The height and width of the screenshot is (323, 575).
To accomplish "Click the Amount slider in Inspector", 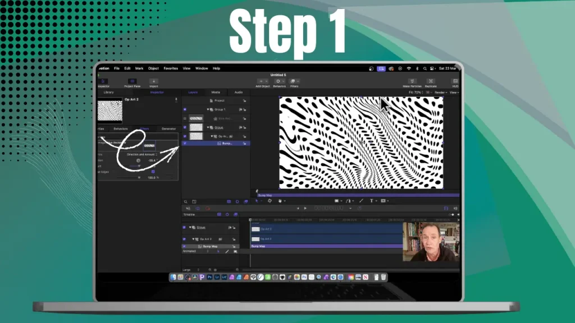I will pyautogui.click(x=134, y=166).
